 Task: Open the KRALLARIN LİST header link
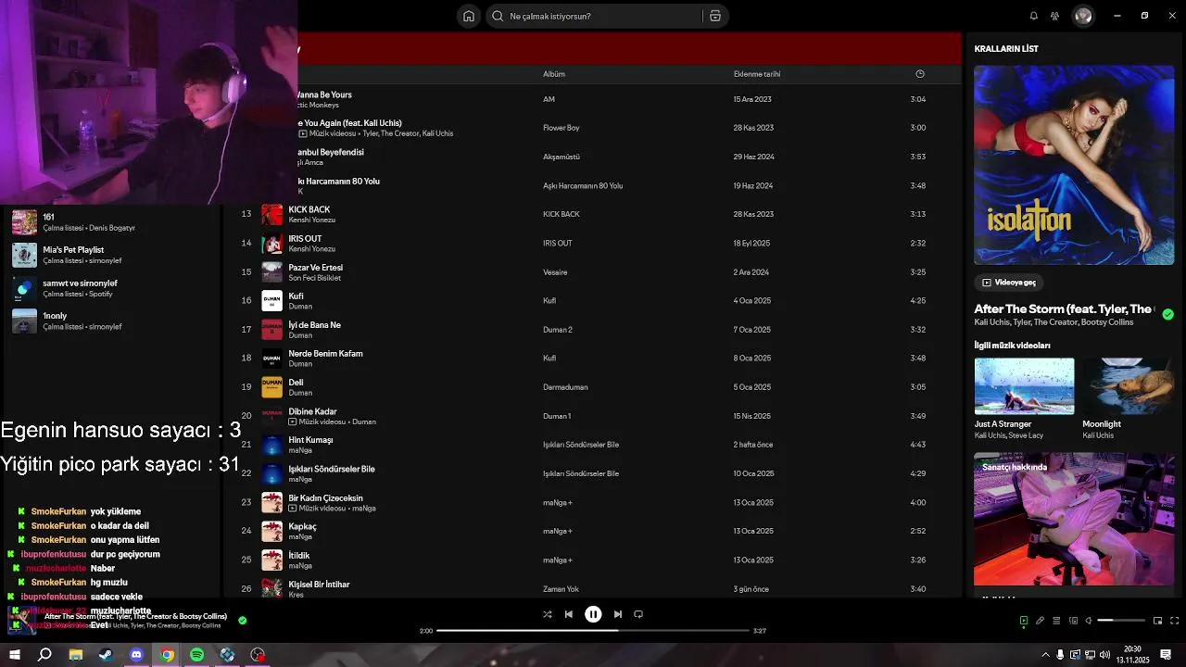(x=1006, y=49)
